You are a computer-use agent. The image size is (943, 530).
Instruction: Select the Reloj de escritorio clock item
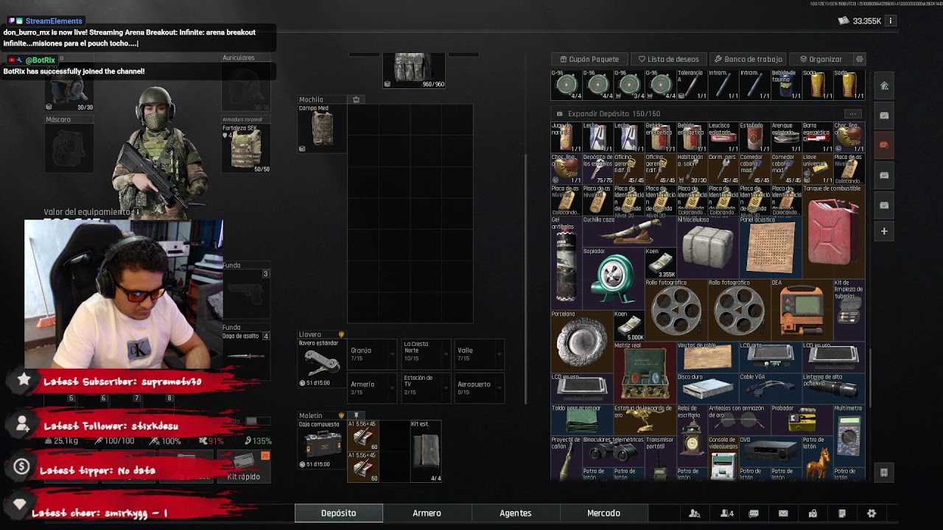692,435
